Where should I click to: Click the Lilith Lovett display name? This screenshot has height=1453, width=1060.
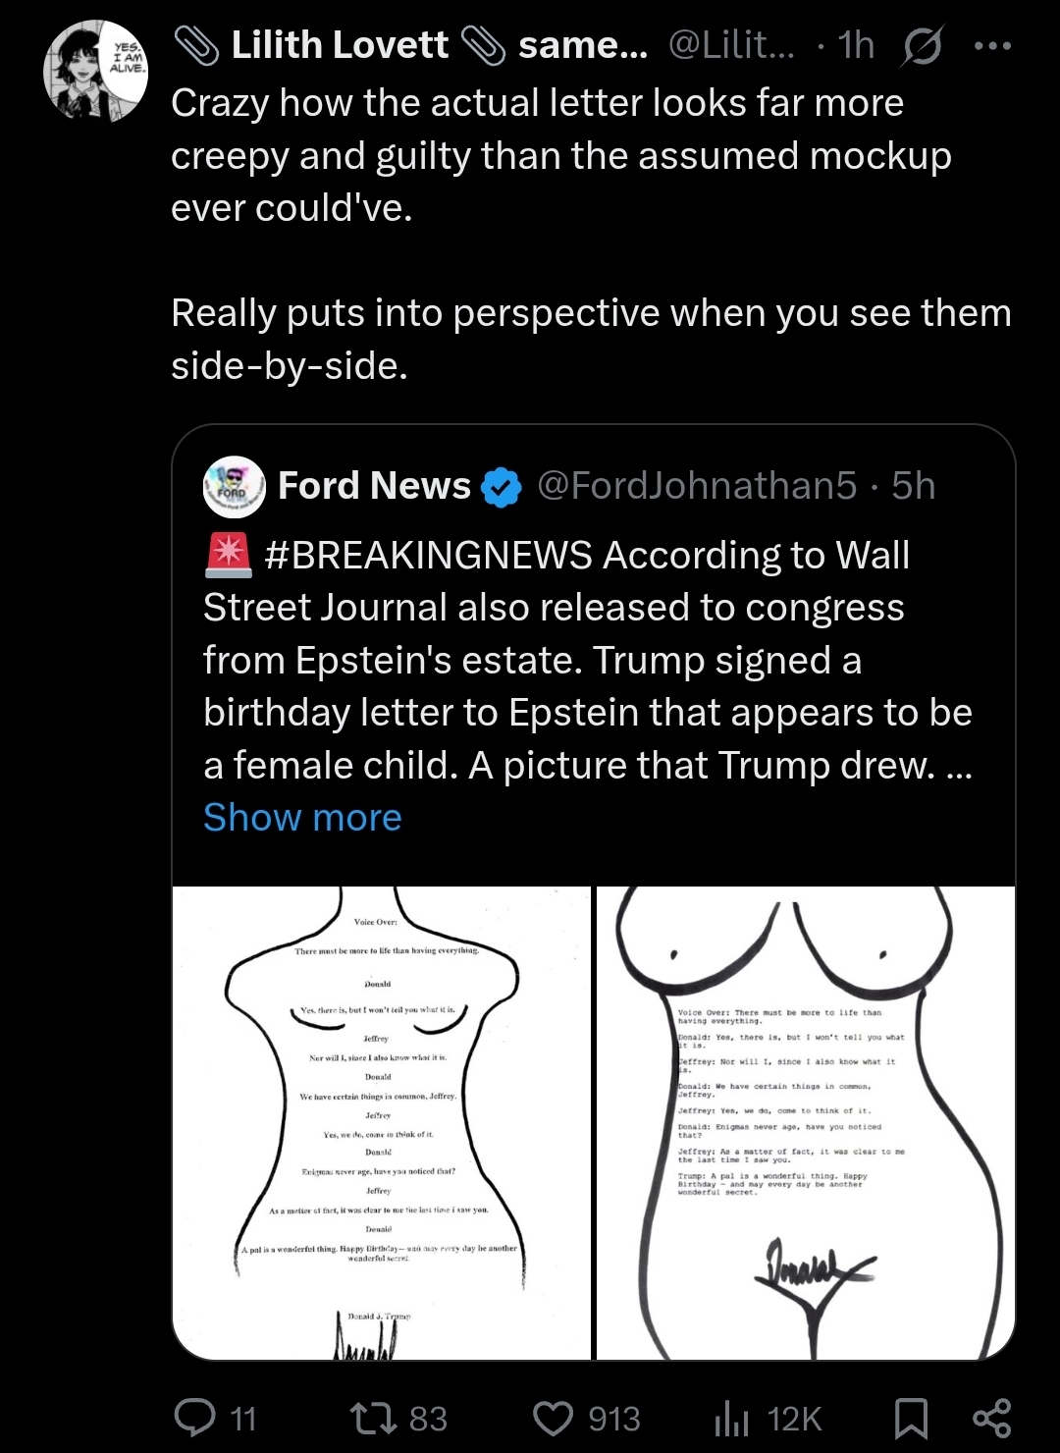tap(340, 45)
